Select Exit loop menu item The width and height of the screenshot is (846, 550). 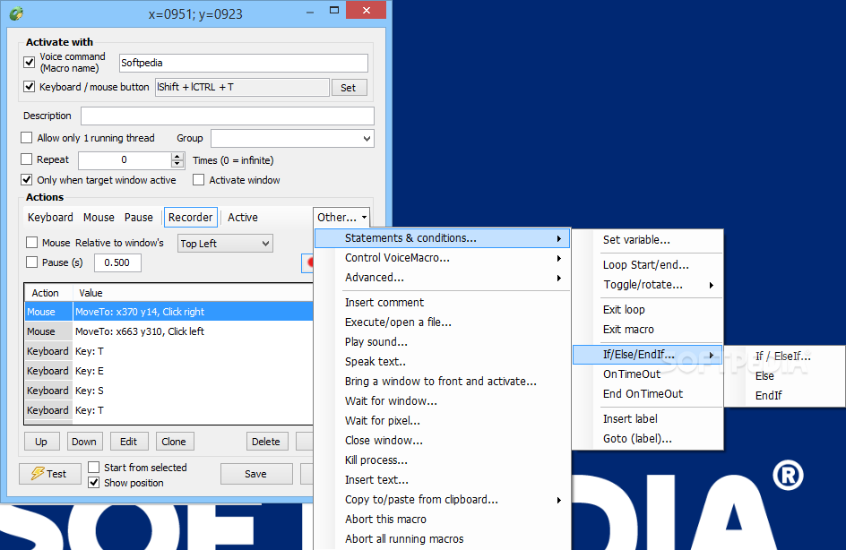click(647, 310)
